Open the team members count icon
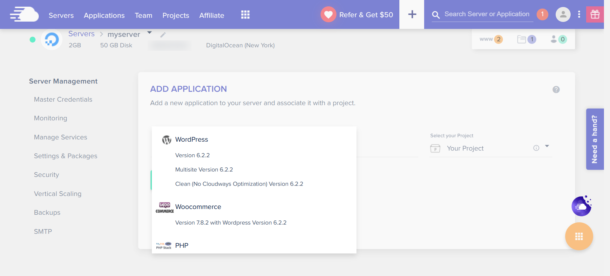This screenshot has height=276, width=610. pyautogui.click(x=559, y=39)
